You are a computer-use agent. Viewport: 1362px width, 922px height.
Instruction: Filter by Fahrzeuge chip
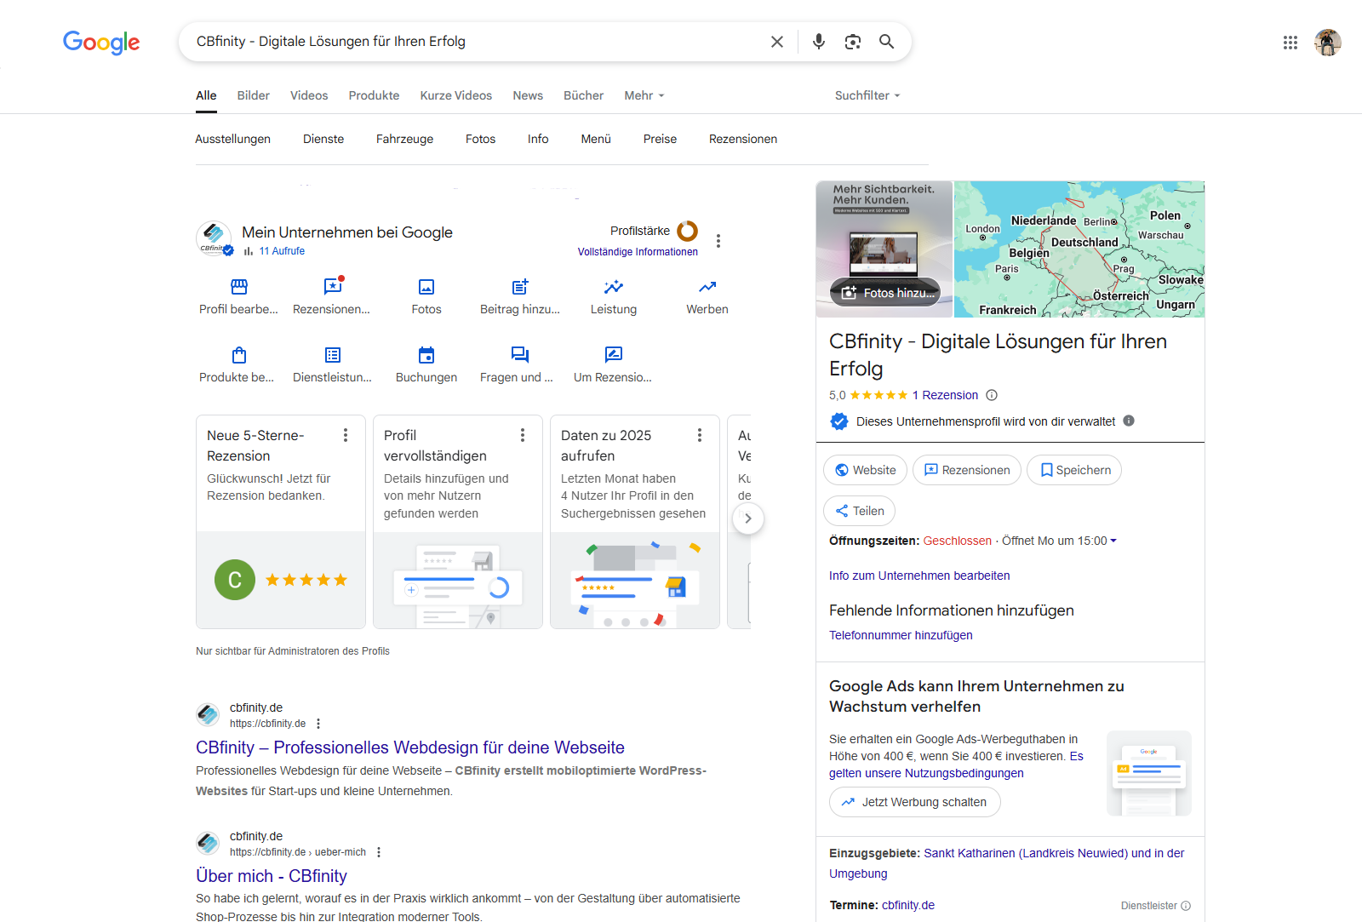(x=404, y=139)
